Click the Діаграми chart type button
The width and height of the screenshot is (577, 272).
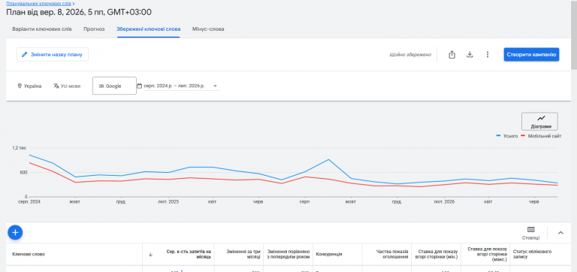tap(539, 122)
